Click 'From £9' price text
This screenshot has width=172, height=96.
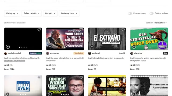[92, 69]
